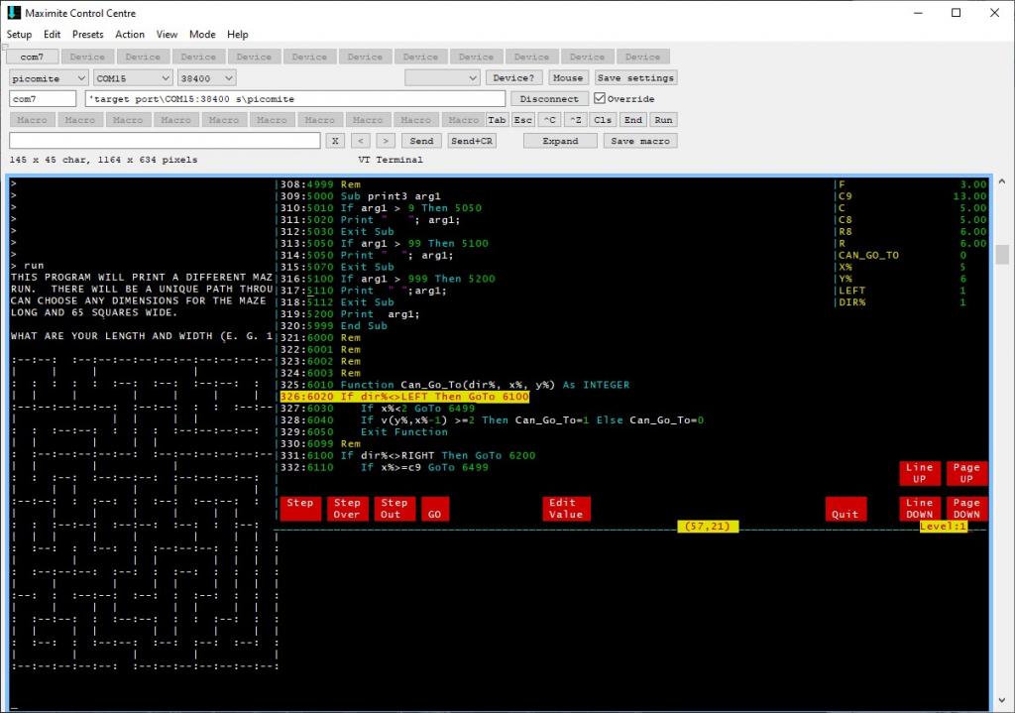The width and height of the screenshot is (1015, 713).
Task: Click the command entry text field
Action: point(165,141)
